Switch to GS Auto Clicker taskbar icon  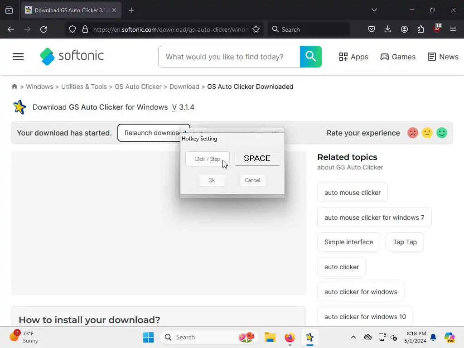[x=309, y=337]
